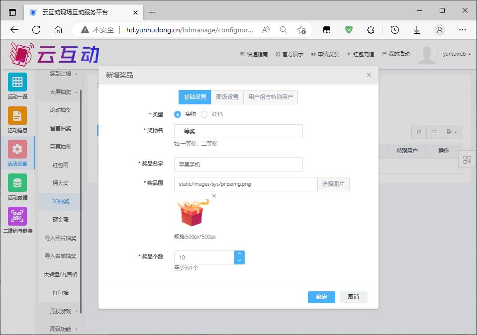The height and width of the screenshot is (335, 477).
Task: Click the table refresh icon
Action: click(x=419, y=132)
